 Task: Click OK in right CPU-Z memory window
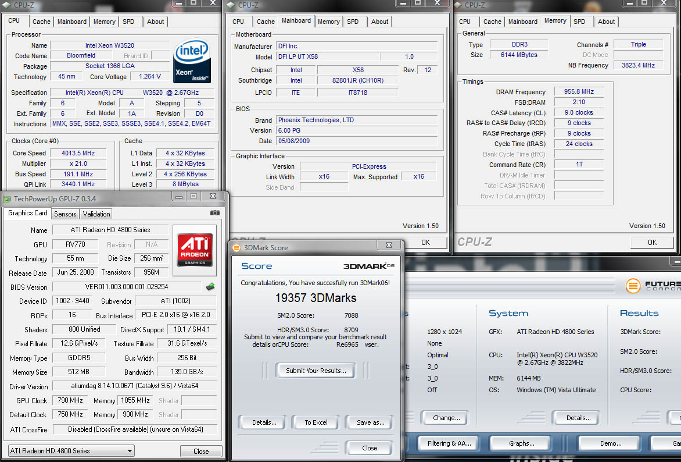[652, 242]
